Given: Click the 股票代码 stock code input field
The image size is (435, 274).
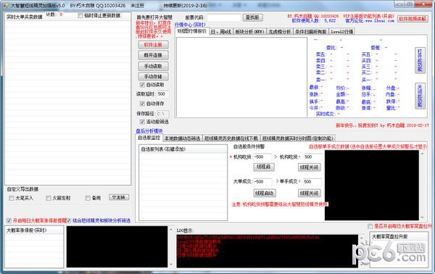Looking at the screenshot, I should coord(224,17).
